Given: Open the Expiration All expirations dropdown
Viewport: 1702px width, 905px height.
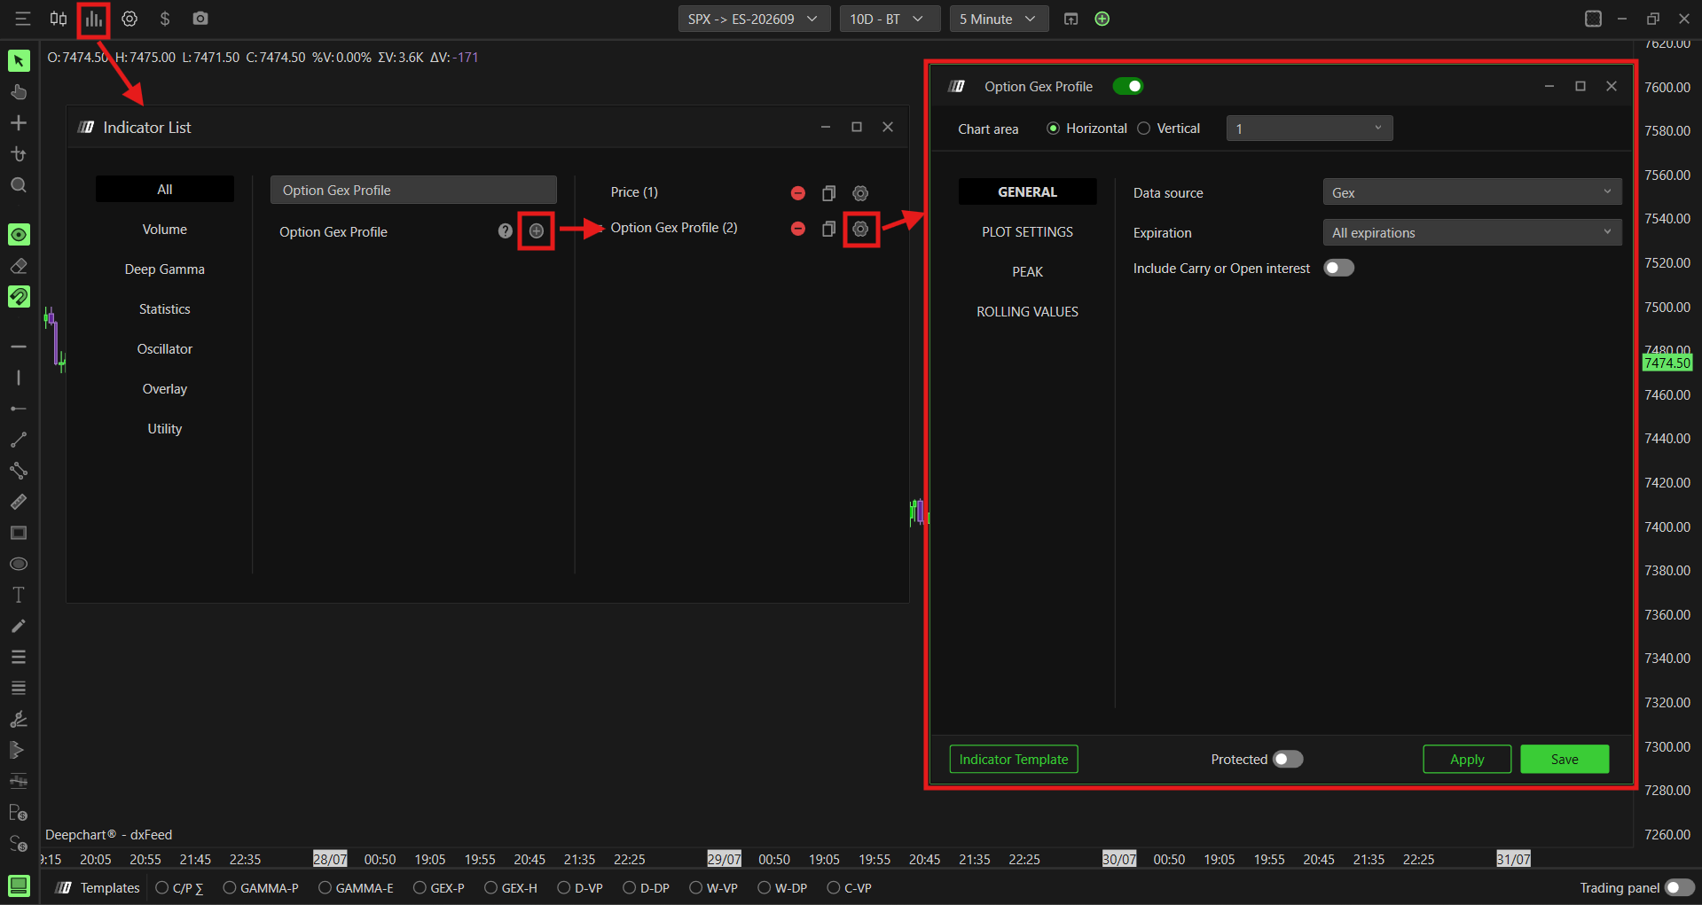Looking at the screenshot, I should [x=1471, y=232].
